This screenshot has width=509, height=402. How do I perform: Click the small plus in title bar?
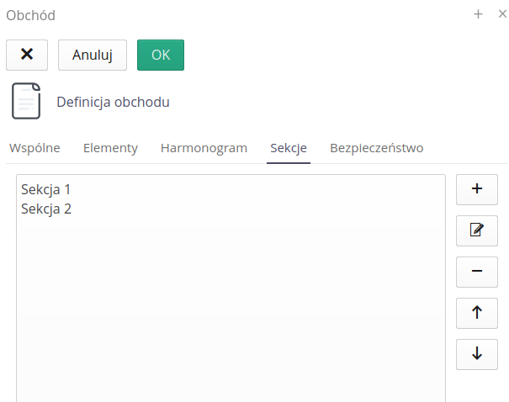click(478, 14)
